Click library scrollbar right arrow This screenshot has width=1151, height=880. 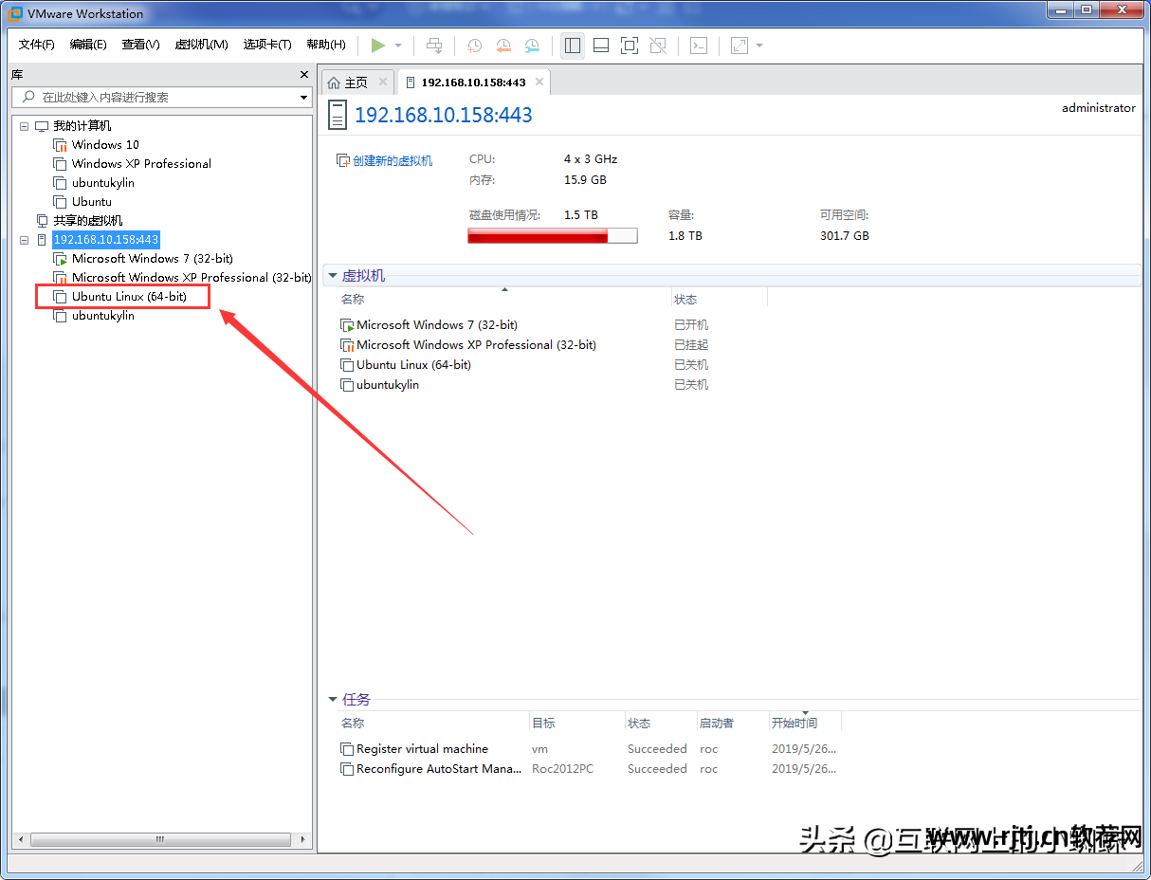click(x=303, y=840)
